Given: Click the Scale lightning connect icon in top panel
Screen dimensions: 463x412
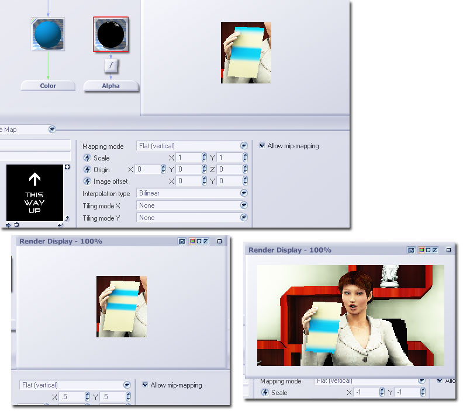Looking at the screenshot, I should [87, 158].
